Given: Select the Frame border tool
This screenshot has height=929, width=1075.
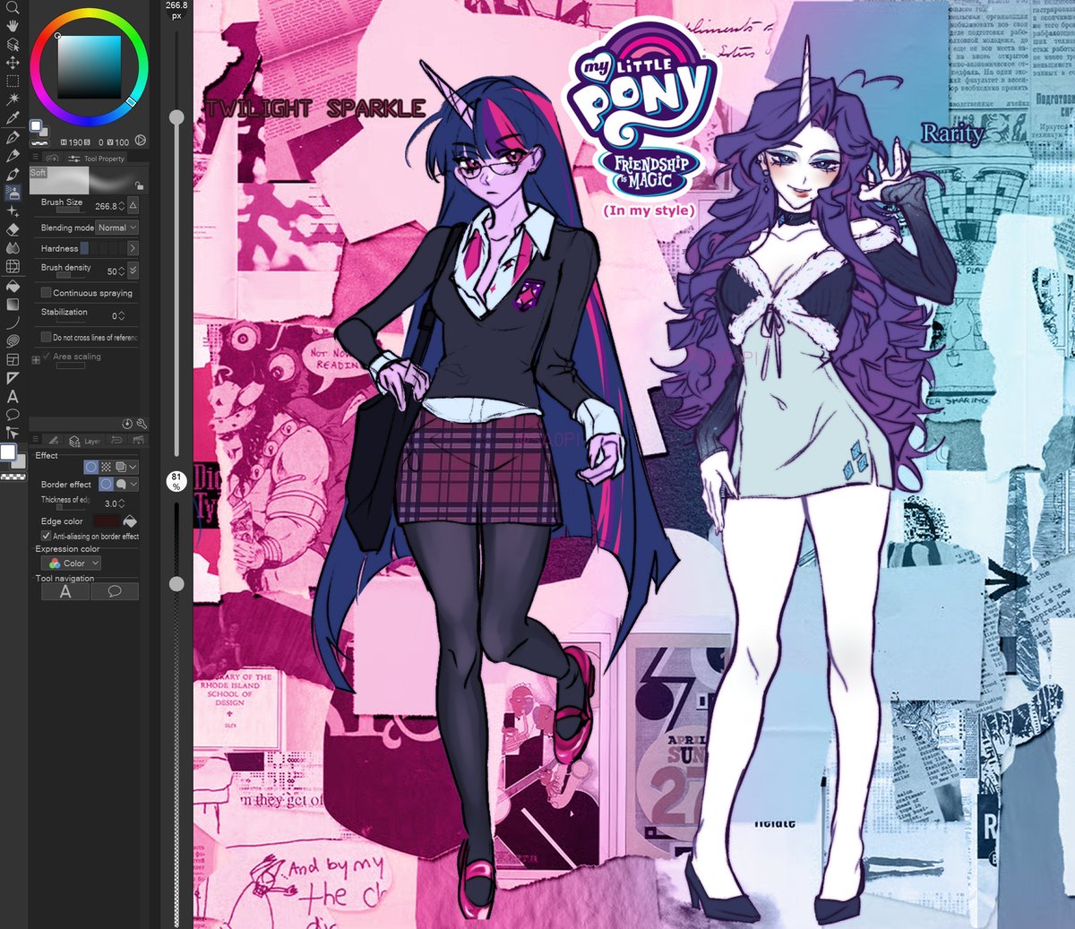Looking at the screenshot, I should [13, 359].
